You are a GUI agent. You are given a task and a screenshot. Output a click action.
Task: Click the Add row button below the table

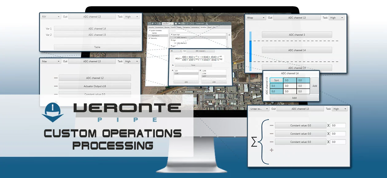click(294, 98)
